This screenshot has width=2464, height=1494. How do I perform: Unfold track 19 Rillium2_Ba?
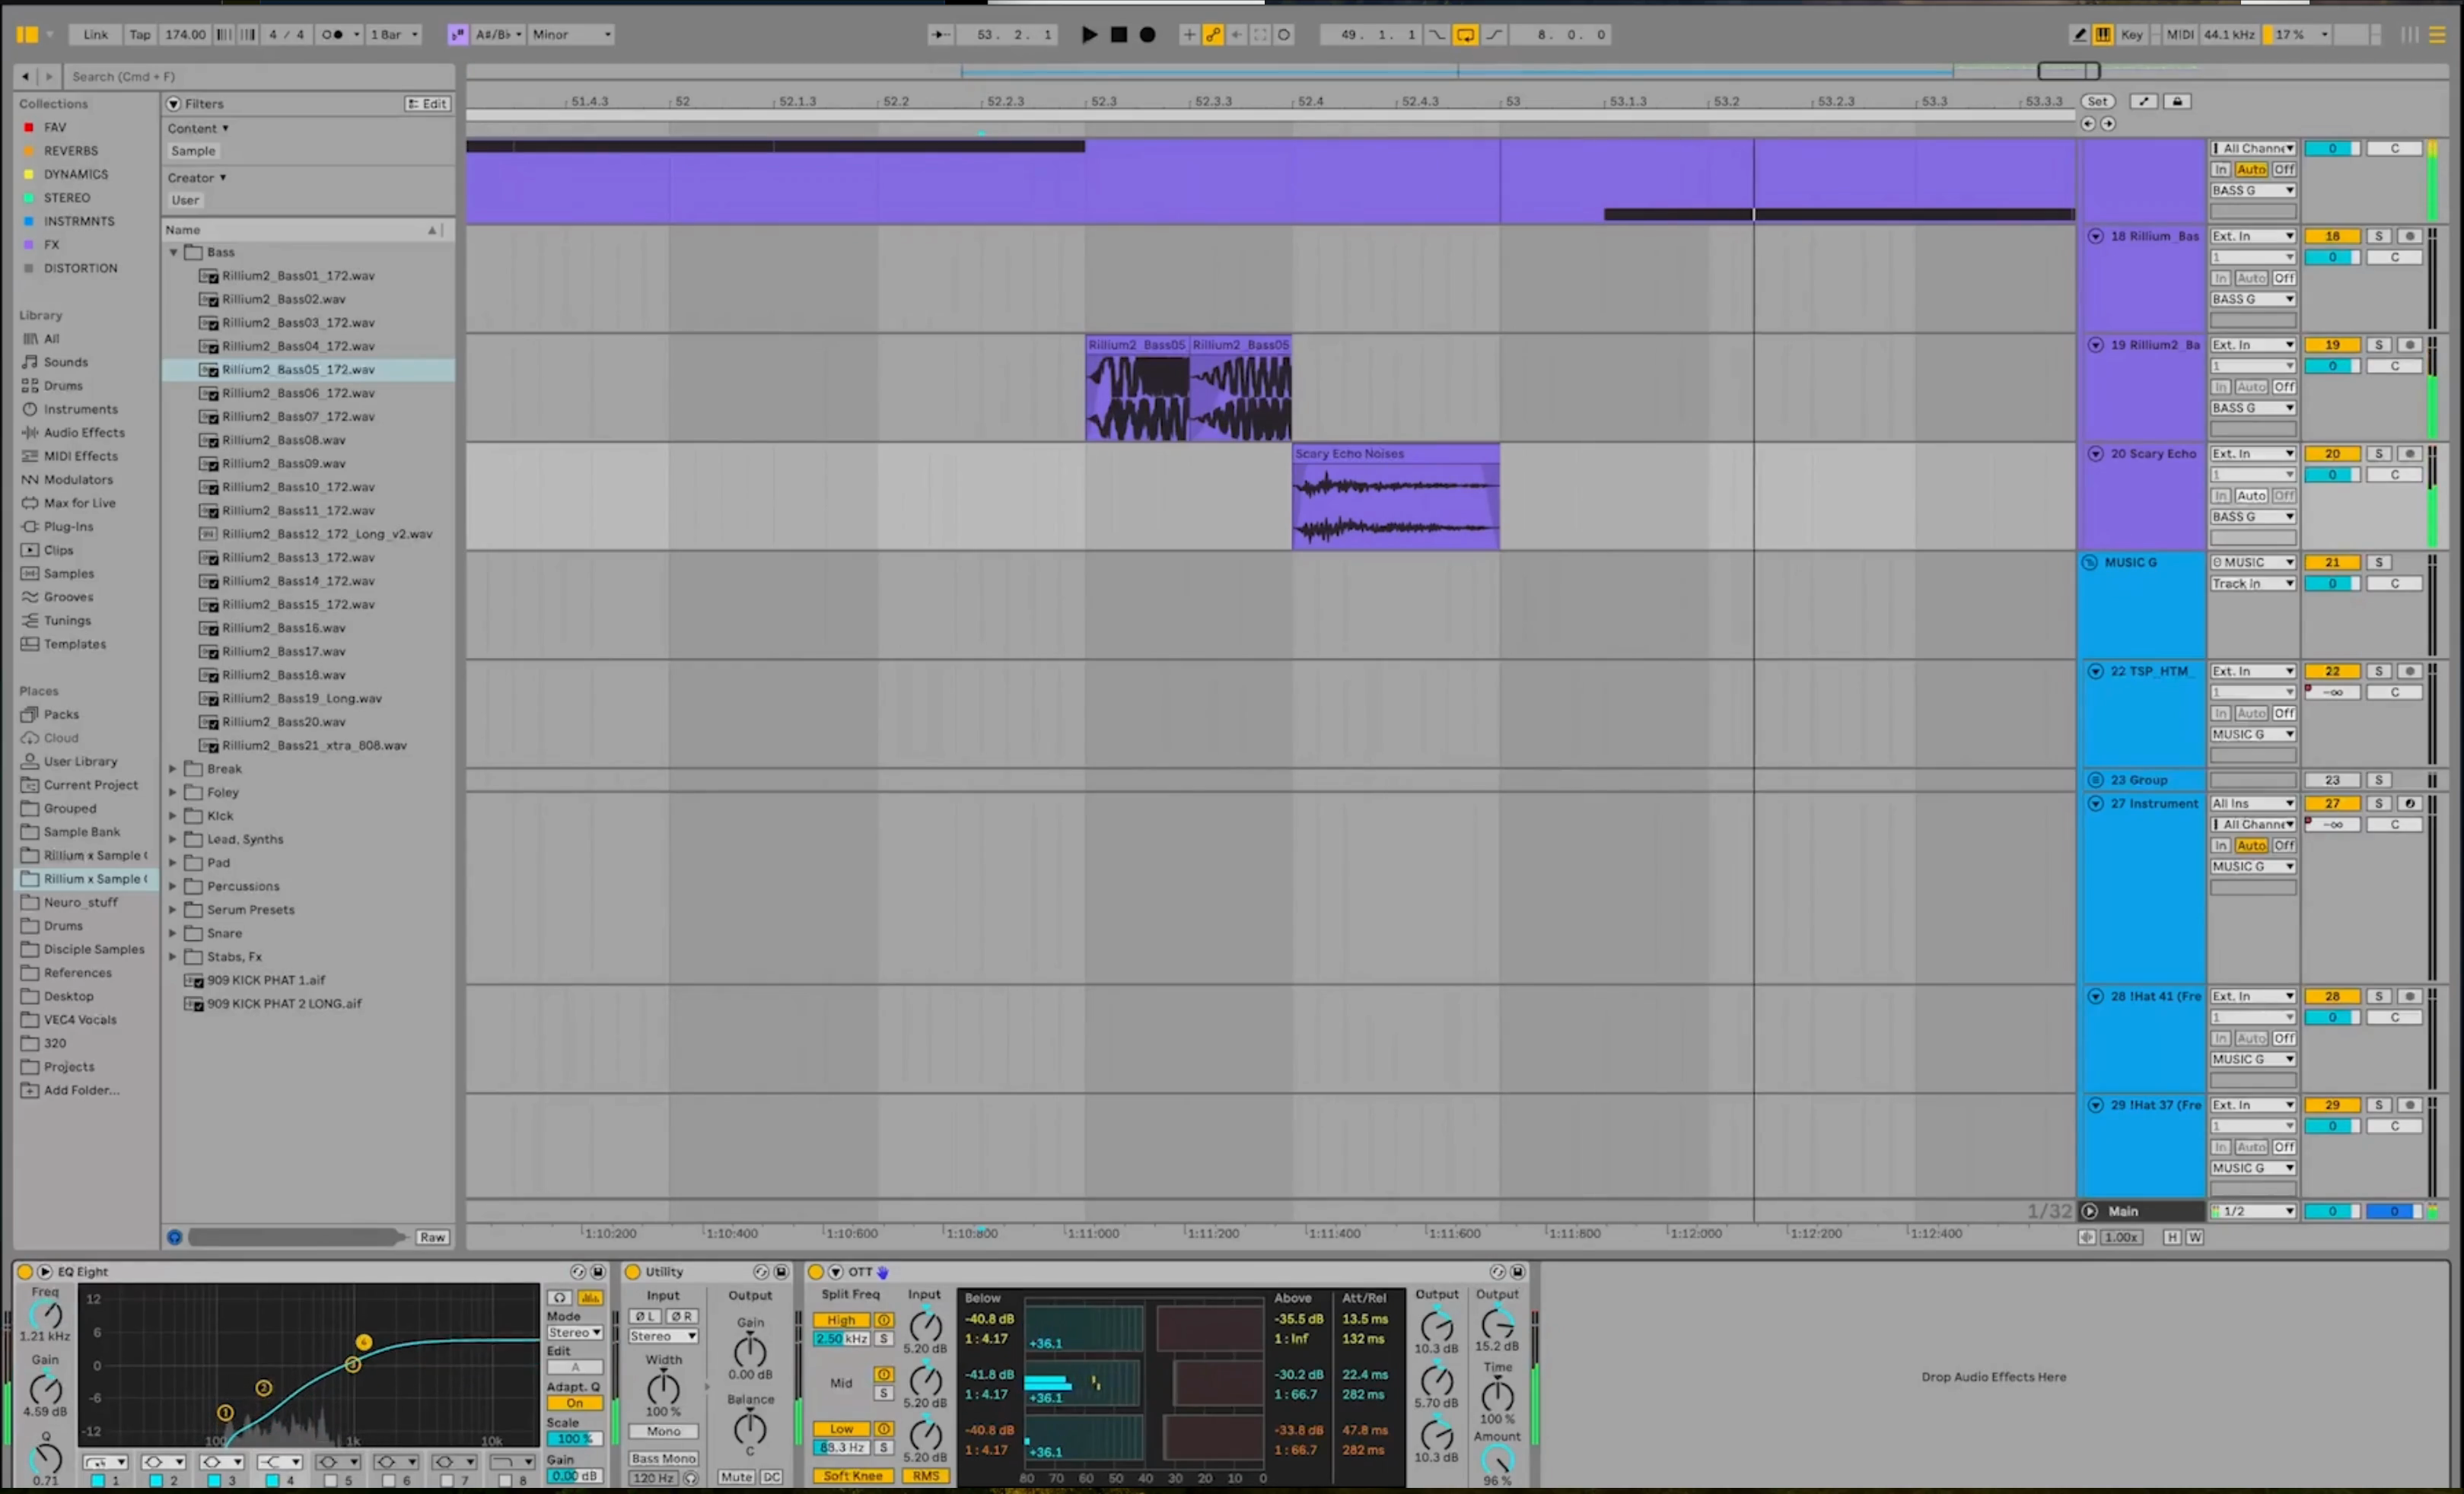[2095, 345]
